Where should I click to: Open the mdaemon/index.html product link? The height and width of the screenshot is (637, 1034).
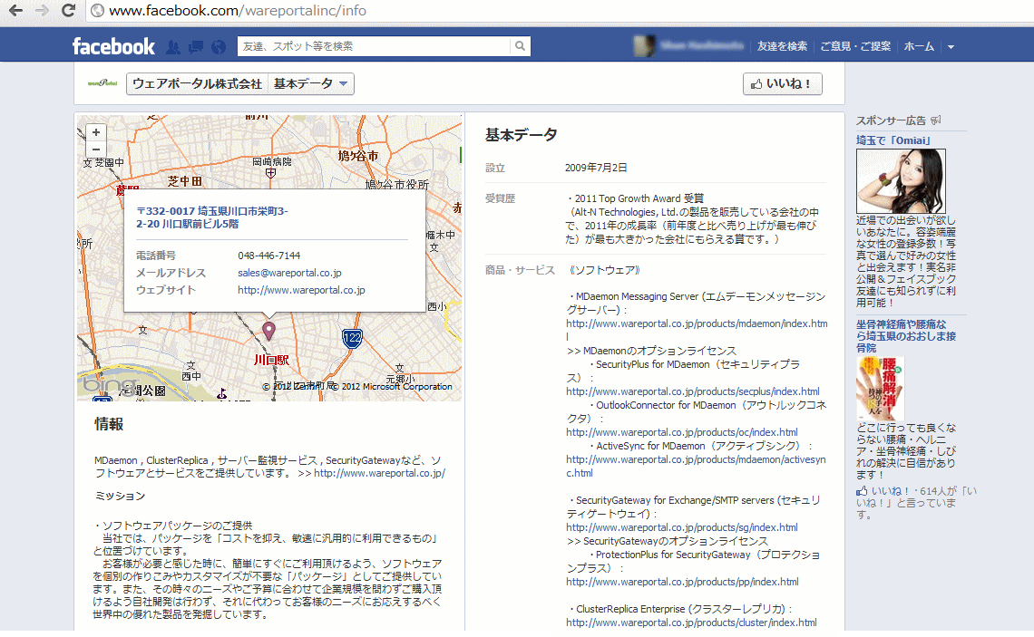pyautogui.click(x=697, y=329)
